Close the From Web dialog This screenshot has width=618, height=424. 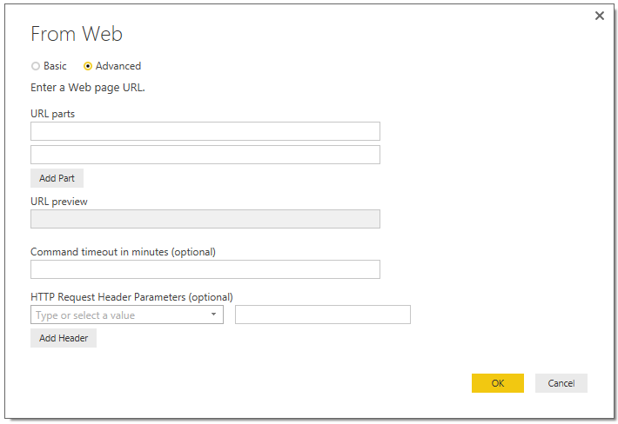pos(599,16)
